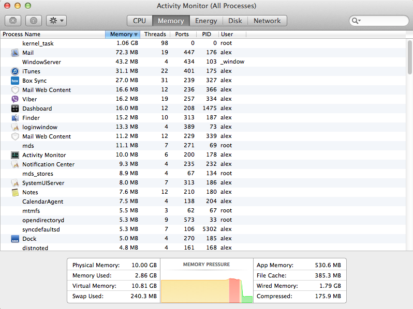Click the Viber process name
The width and height of the screenshot is (413, 309).
tap(30, 99)
